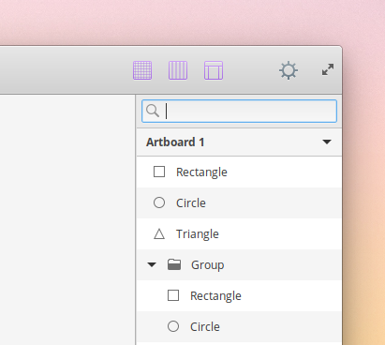Click the top-level Circle shape icon
Image resolution: width=385 pixels, height=345 pixels.
pos(159,202)
